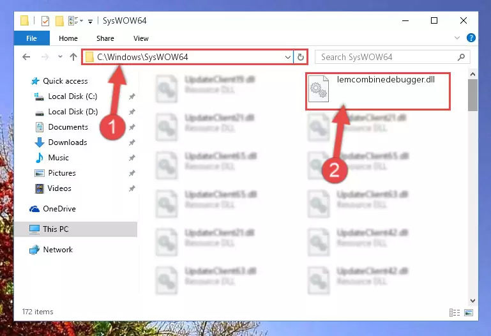Switch to Large icons view layout
Viewport: 491px width, 336px height.
(x=469, y=312)
